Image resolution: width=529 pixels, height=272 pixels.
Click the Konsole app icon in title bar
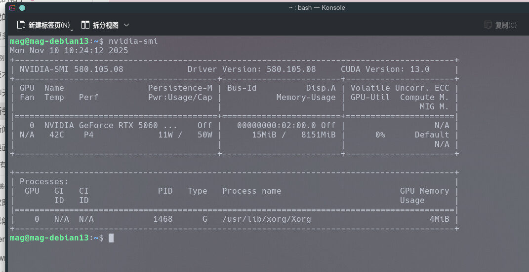click(x=12, y=8)
